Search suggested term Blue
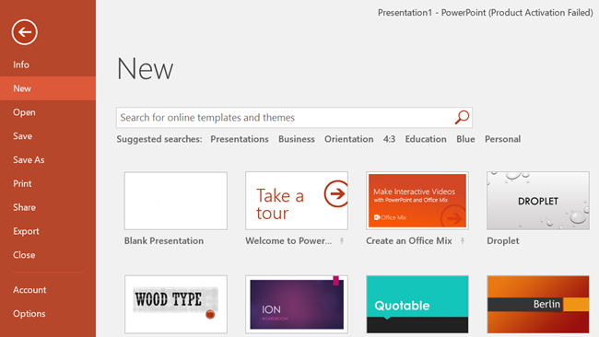The width and height of the screenshot is (599, 337). (x=465, y=139)
